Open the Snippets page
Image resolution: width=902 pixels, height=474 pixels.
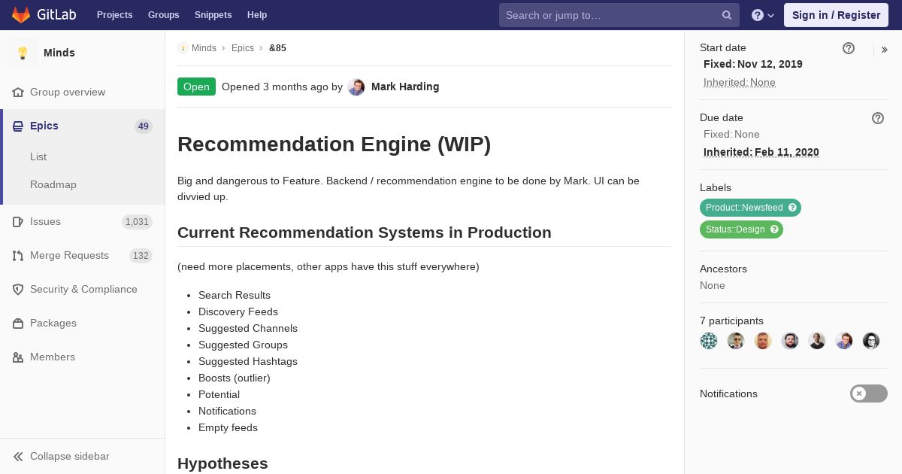click(x=213, y=15)
